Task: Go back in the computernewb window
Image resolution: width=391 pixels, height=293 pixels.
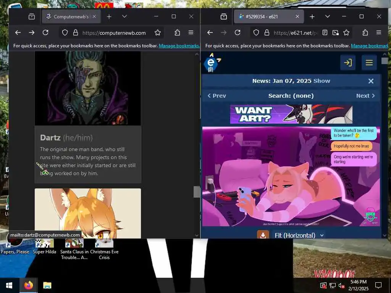Action: pos(18,33)
